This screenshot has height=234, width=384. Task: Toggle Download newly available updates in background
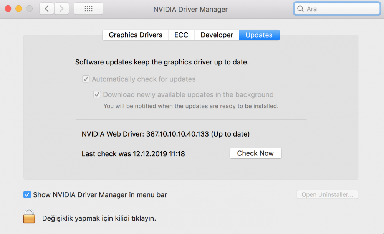[97, 94]
